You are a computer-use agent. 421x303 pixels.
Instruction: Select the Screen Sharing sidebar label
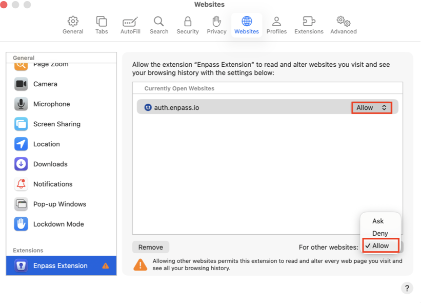tap(57, 124)
